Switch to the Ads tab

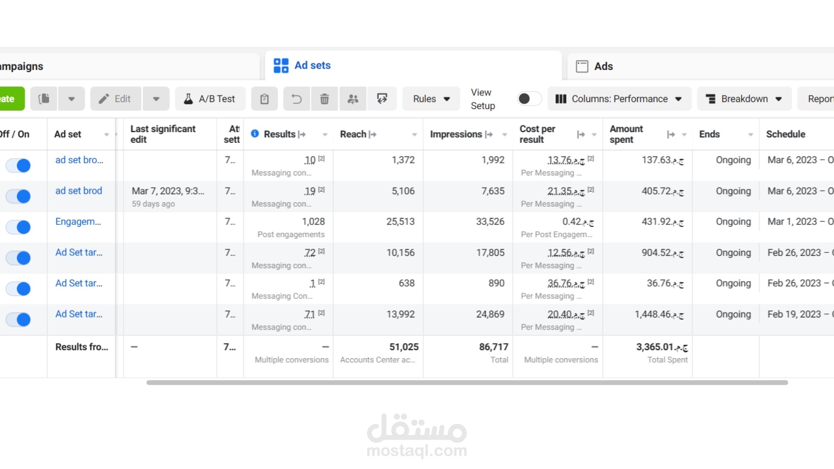[701, 66]
